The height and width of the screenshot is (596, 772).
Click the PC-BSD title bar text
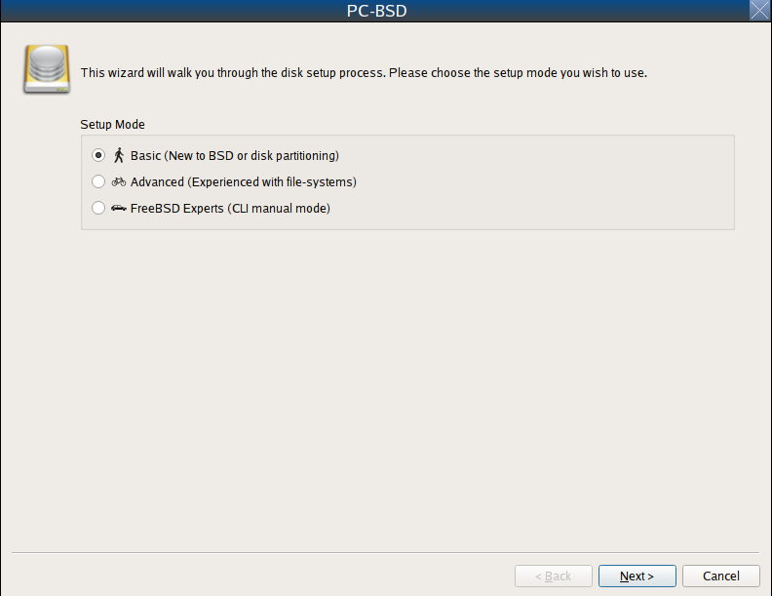[376, 11]
